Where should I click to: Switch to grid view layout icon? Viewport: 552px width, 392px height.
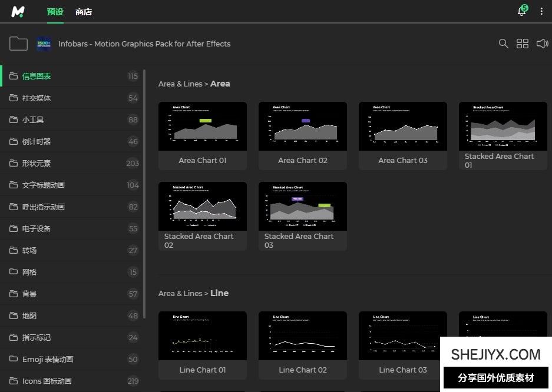pyautogui.click(x=523, y=44)
